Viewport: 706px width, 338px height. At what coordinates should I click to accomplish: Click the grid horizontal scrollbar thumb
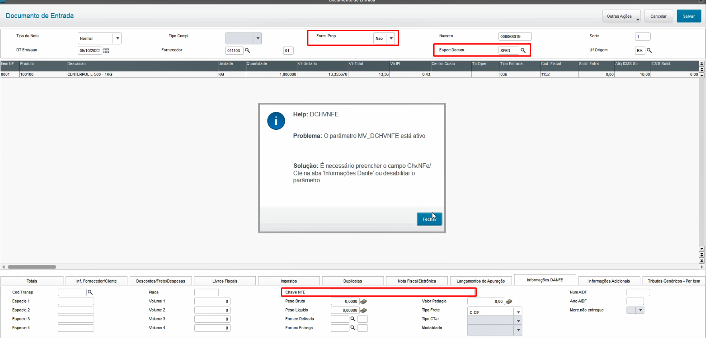32,267
